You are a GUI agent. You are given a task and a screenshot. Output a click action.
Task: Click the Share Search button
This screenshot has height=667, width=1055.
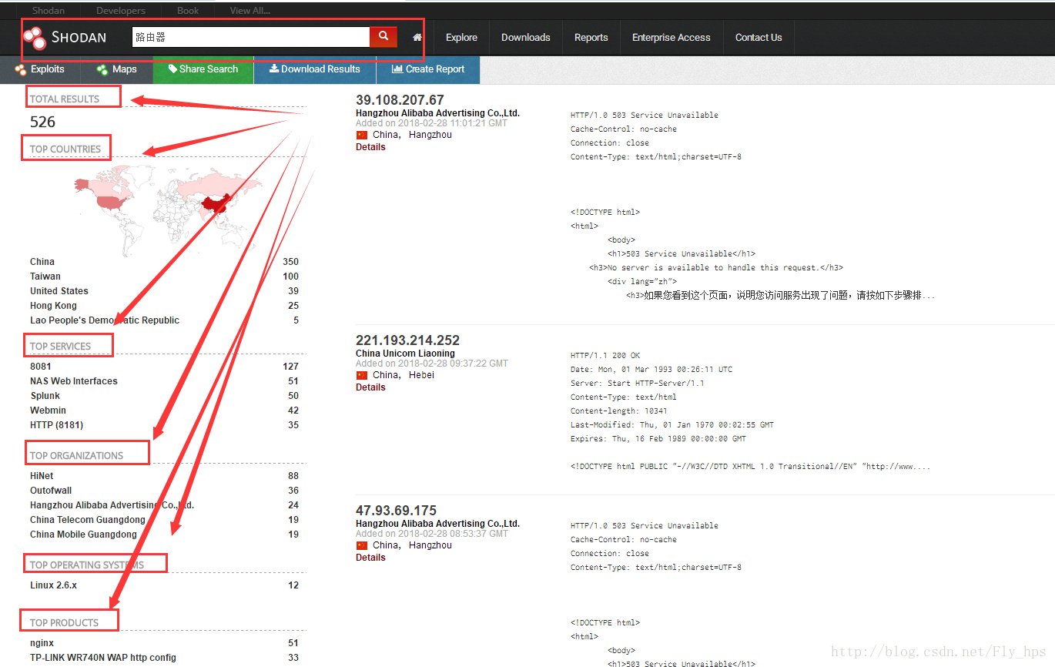[203, 69]
